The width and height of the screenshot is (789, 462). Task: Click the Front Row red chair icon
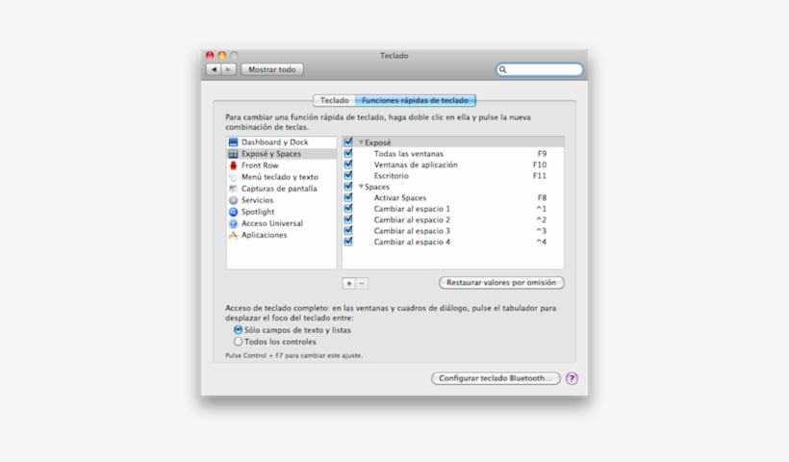(233, 166)
